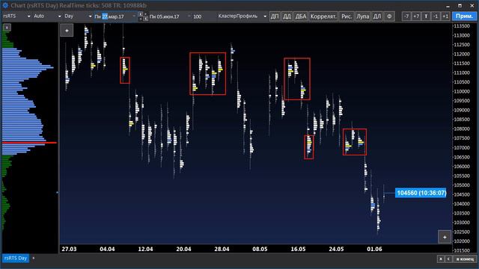
Task: Apply settings with Прим. button
Action: click(x=464, y=16)
